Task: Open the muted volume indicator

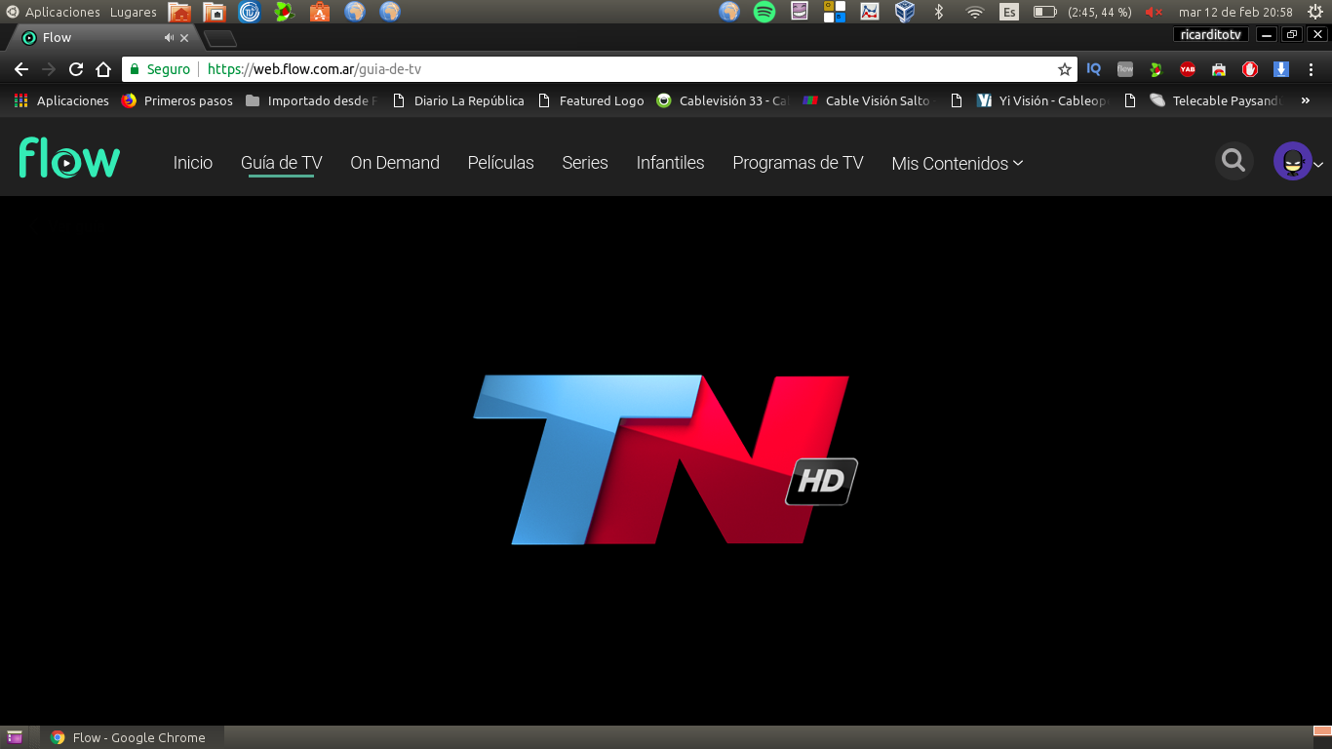Action: pos(1155,12)
